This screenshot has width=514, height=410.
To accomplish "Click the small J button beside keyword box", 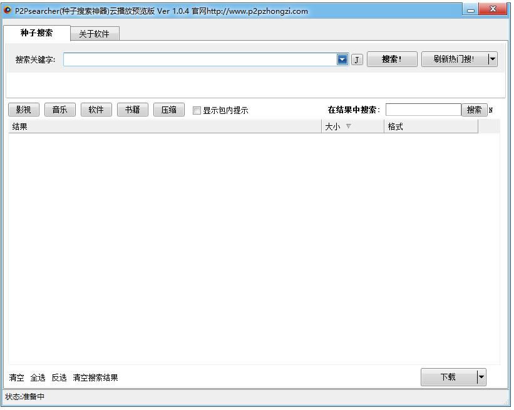I will click(357, 59).
